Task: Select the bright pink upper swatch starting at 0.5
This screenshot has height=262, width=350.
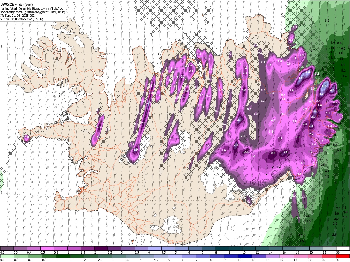Action: pyautogui.click(x=47, y=249)
